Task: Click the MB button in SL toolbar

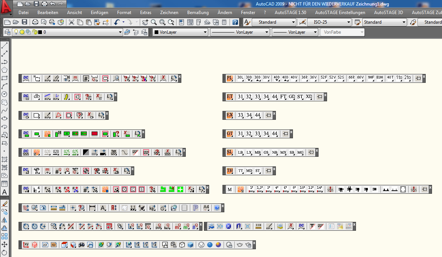Action: [x=257, y=152]
